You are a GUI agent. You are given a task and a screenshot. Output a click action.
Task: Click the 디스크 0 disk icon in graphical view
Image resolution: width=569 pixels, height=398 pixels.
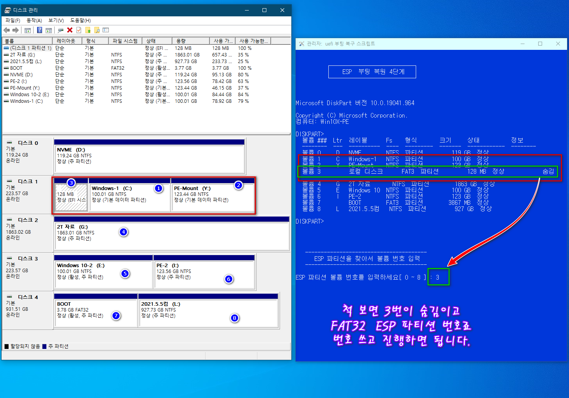[9, 143]
